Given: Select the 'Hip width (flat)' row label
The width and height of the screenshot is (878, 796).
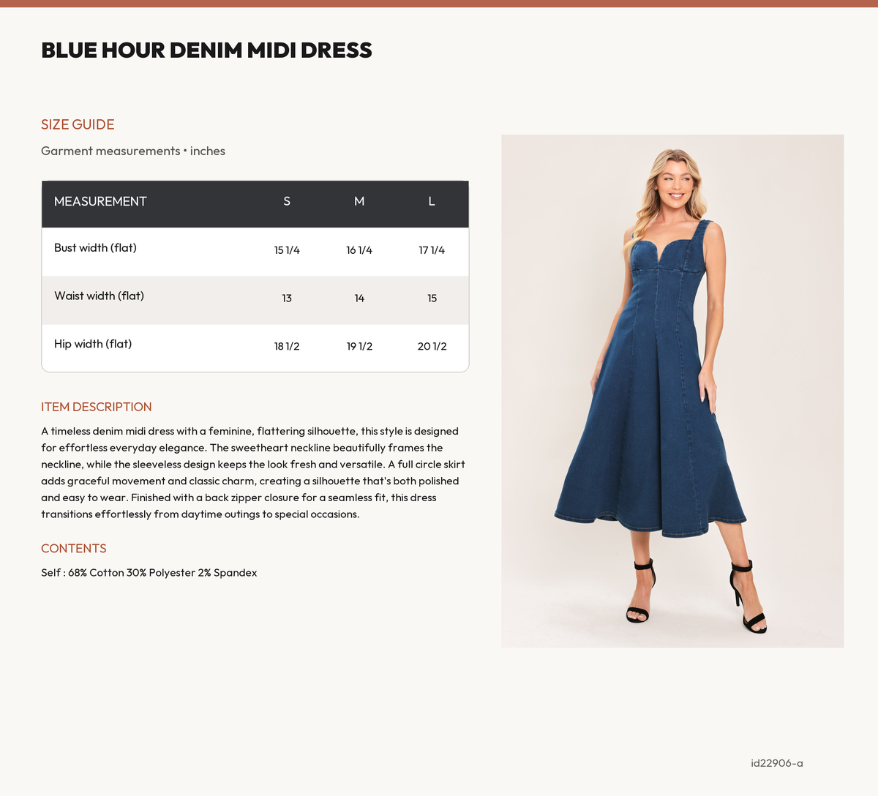Looking at the screenshot, I should 93,344.
